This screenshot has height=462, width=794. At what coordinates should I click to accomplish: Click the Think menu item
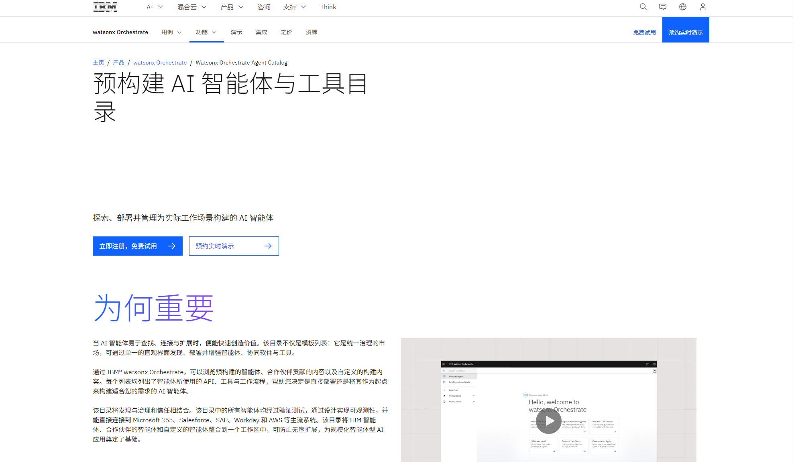click(x=328, y=7)
